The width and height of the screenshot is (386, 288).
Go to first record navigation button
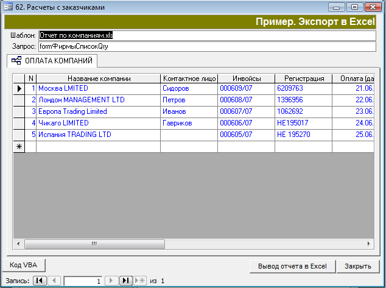click(40, 281)
